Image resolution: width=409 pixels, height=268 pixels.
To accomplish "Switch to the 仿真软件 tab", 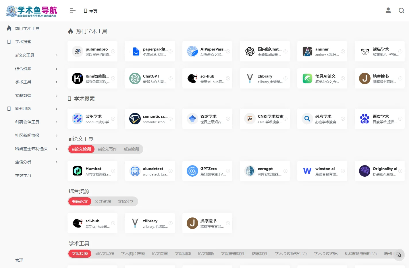I will 260,254.
